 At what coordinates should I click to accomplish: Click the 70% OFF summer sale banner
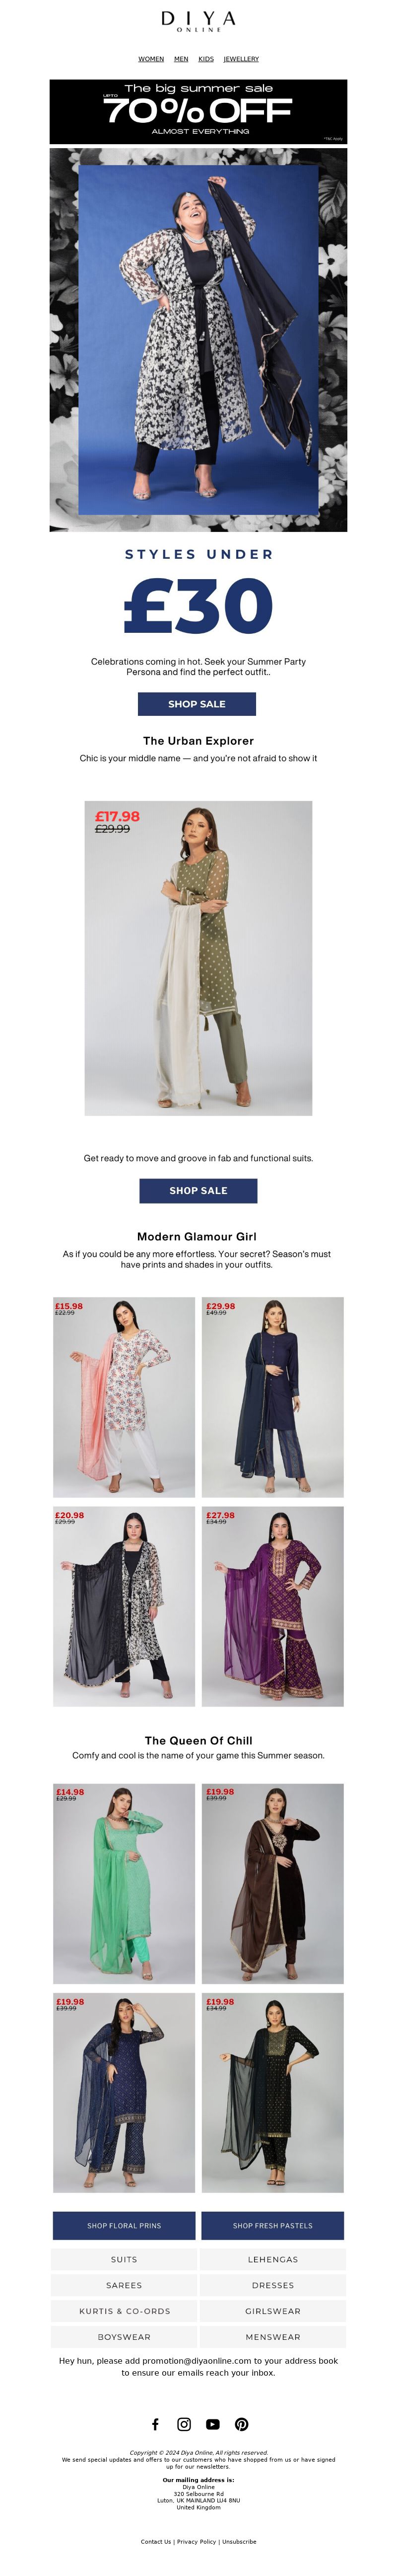pos(198,112)
